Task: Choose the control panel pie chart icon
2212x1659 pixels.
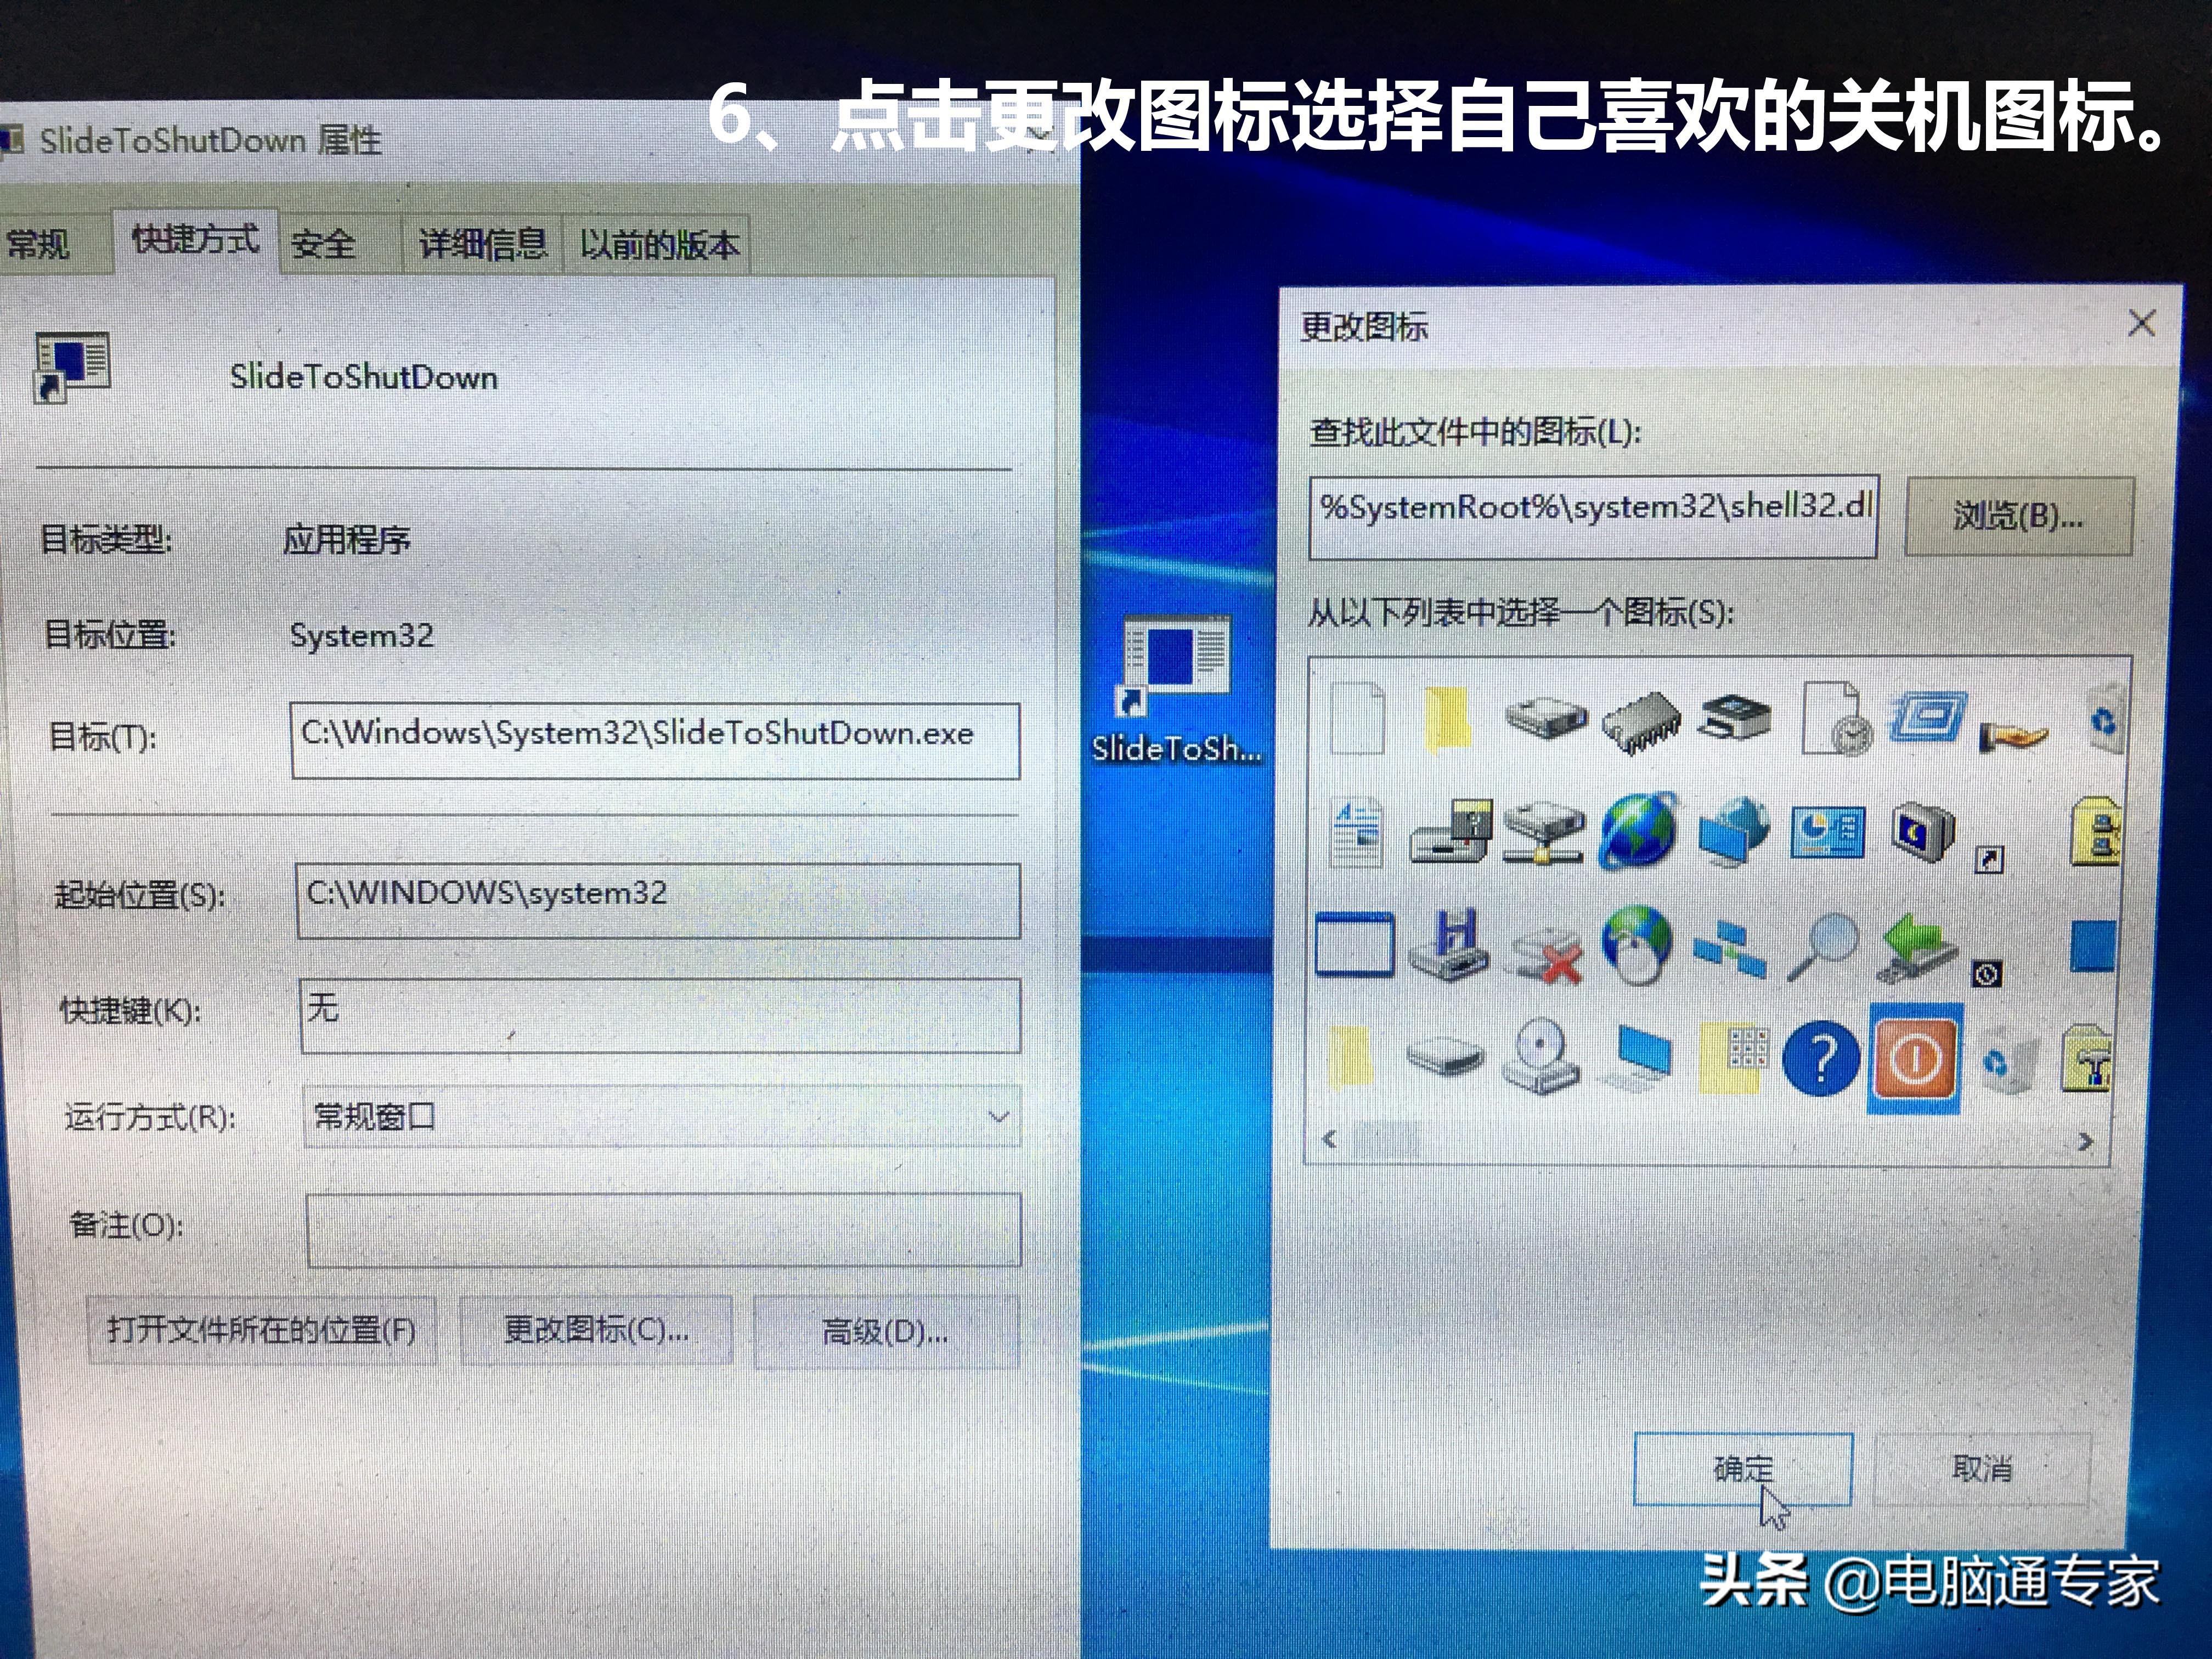Action: point(1828,832)
